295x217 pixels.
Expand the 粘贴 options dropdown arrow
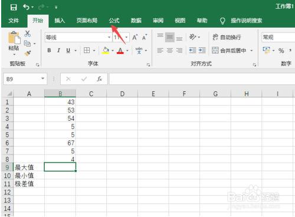[x=14, y=54]
